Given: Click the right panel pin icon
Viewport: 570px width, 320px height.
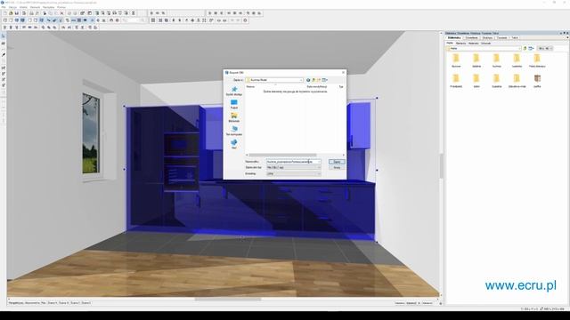Looking at the screenshot, I should pos(564,33).
